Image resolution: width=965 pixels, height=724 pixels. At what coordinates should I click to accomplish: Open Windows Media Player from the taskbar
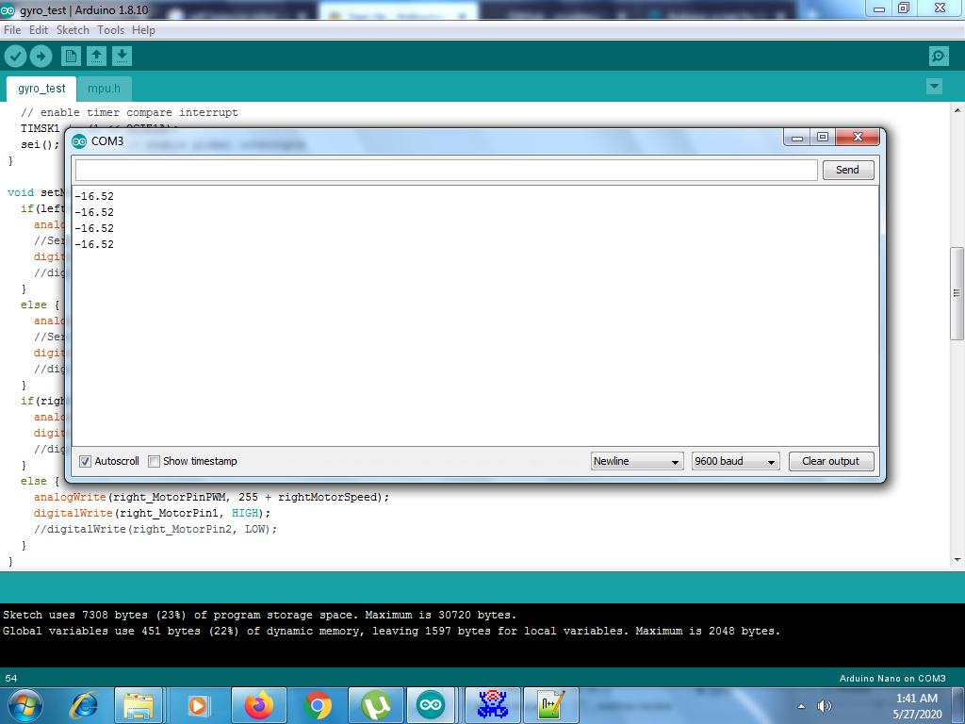tap(198, 705)
